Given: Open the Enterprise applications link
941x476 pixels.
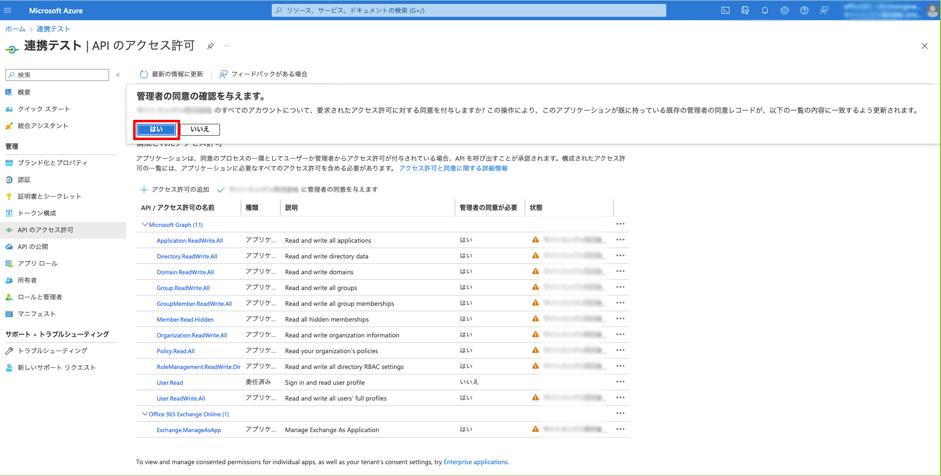Looking at the screenshot, I should point(475,462).
